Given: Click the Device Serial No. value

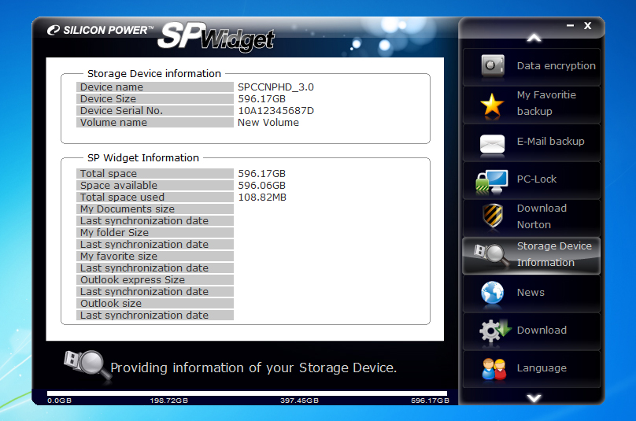Looking at the screenshot, I should tap(275, 111).
